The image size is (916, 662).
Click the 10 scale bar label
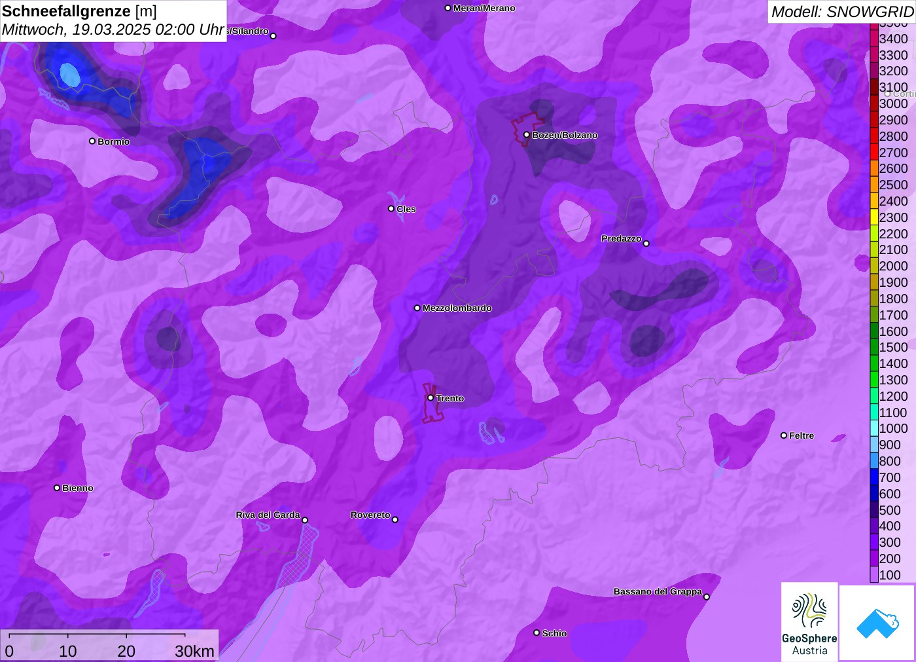[68, 651]
